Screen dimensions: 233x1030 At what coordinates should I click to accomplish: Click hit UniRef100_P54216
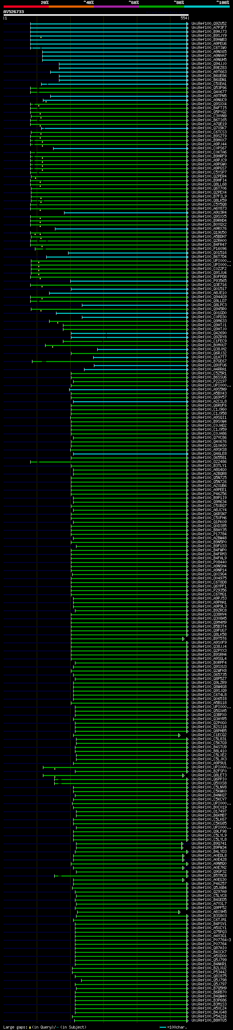(x=209, y=1016)
